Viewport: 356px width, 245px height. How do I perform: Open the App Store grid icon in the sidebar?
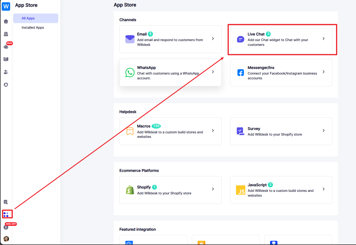(6, 214)
